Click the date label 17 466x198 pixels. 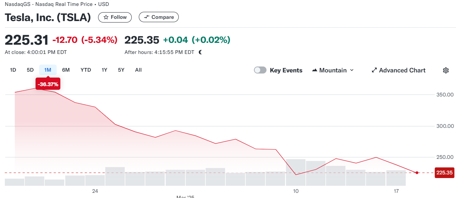396,191
